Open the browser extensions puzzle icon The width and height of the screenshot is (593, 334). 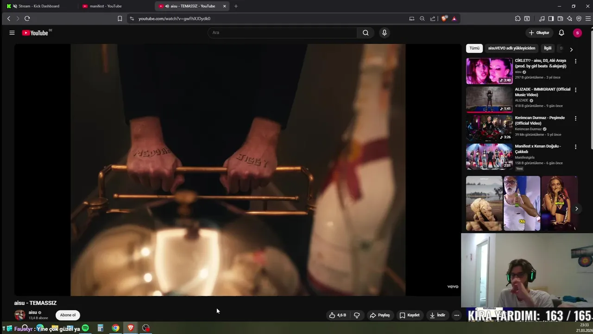517,19
